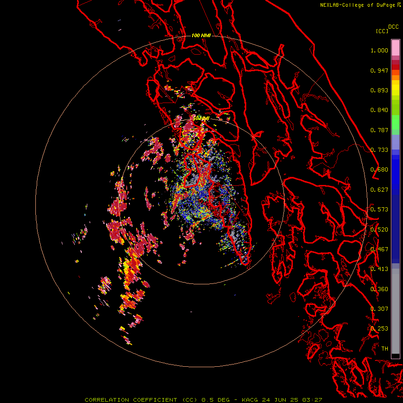Click the 0.573 legend value
Viewport: 403px width, 403px height.
(x=379, y=210)
